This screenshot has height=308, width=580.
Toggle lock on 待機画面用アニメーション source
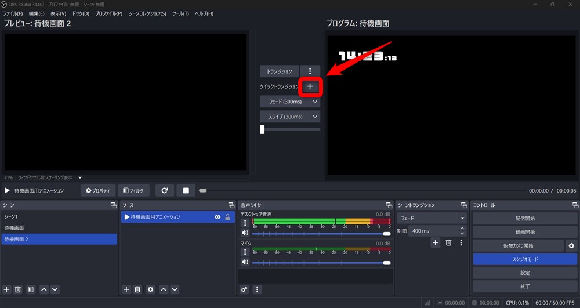[227, 217]
